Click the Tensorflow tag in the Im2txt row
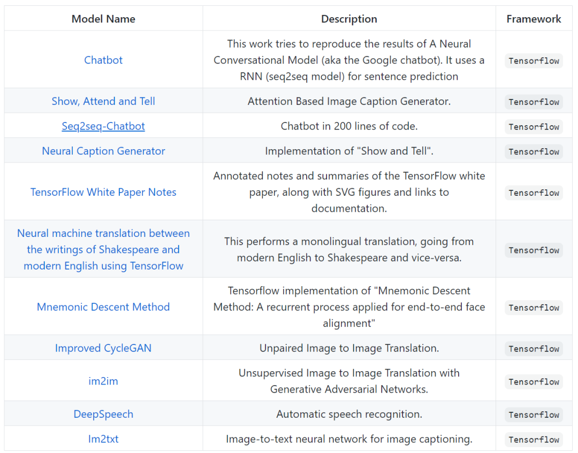 (534, 440)
